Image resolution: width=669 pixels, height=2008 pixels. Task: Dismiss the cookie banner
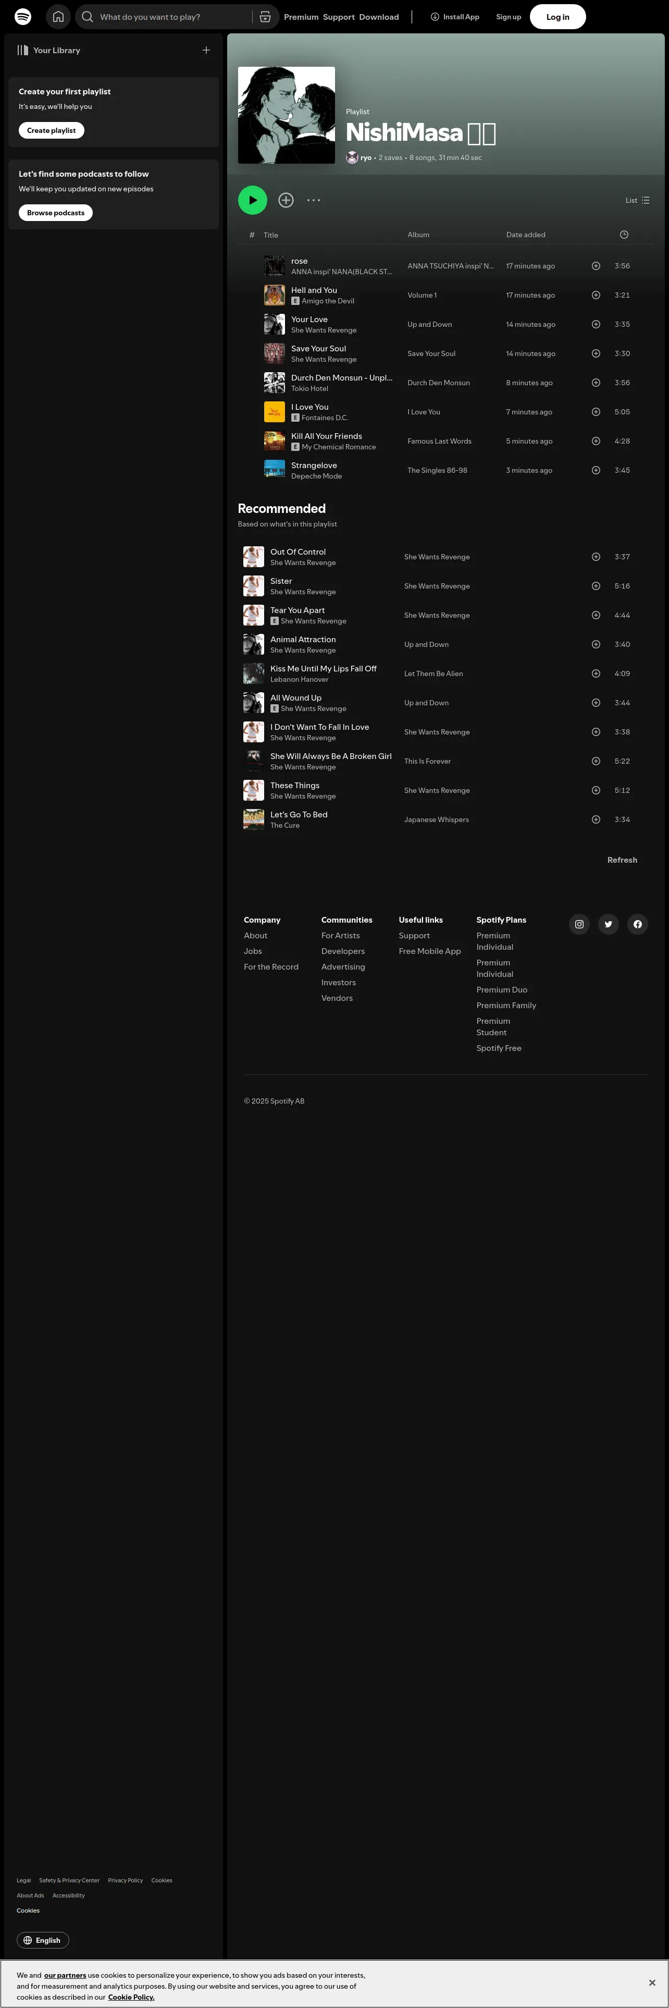click(x=652, y=1982)
